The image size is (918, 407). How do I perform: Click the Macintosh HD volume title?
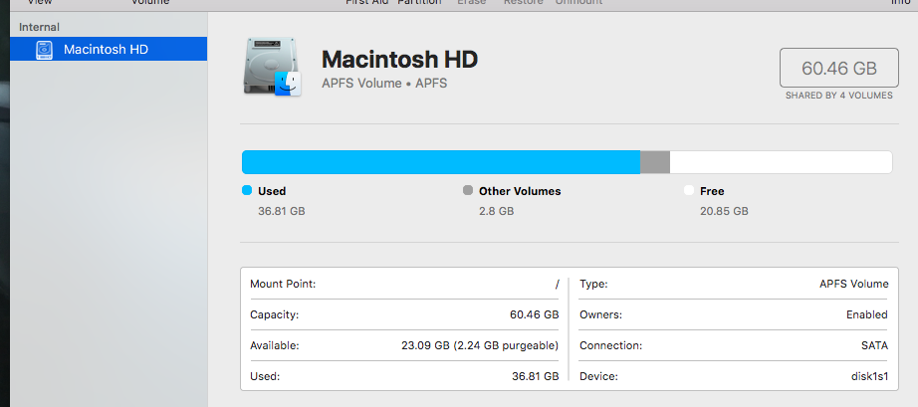(x=400, y=59)
